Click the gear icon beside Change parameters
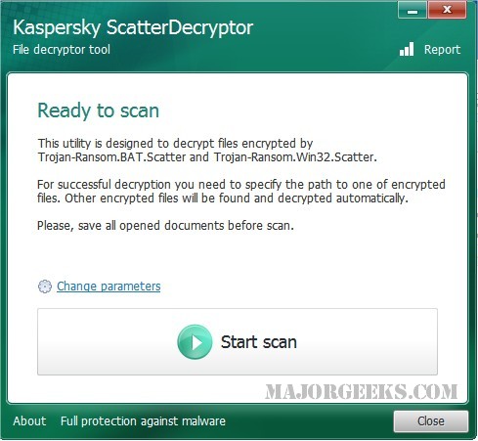 45,287
